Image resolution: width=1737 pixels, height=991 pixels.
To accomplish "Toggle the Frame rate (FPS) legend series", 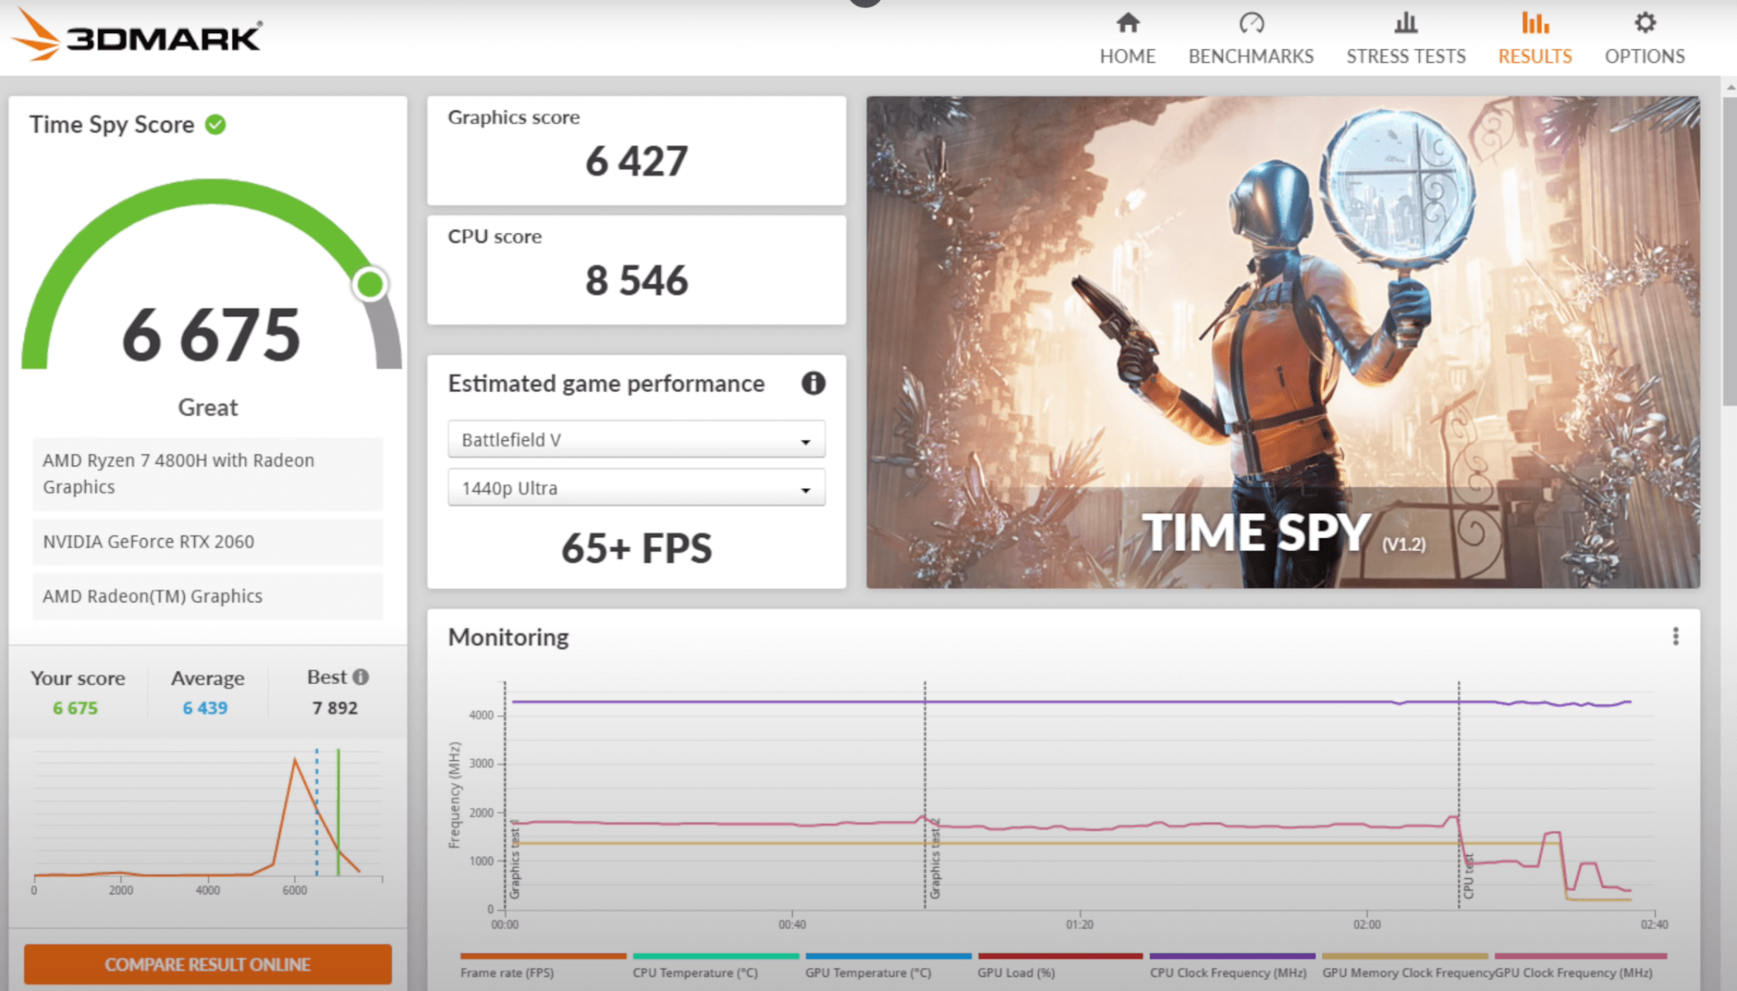I will click(507, 972).
